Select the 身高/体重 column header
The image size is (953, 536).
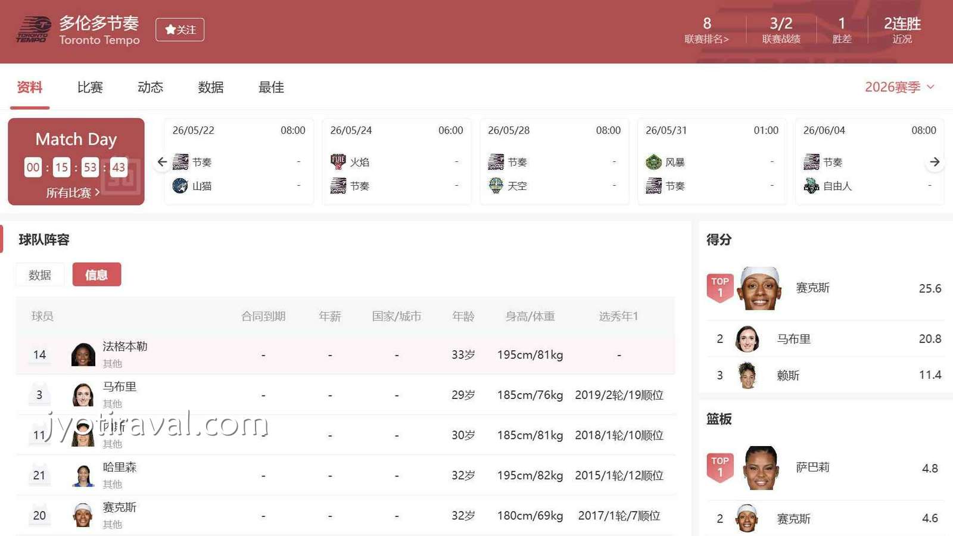click(530, 316)
